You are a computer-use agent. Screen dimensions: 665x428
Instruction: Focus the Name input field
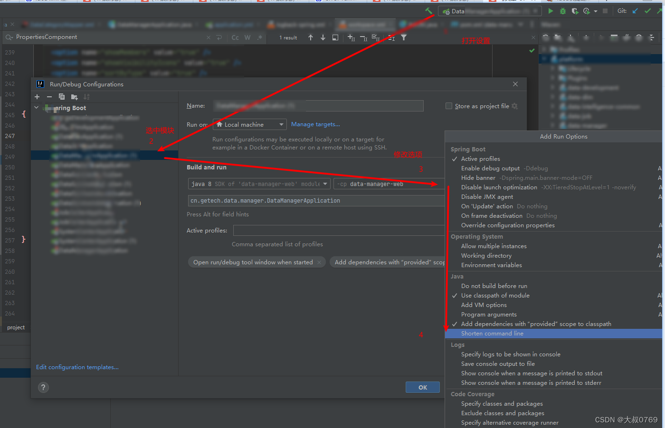[x=318, y=106]
